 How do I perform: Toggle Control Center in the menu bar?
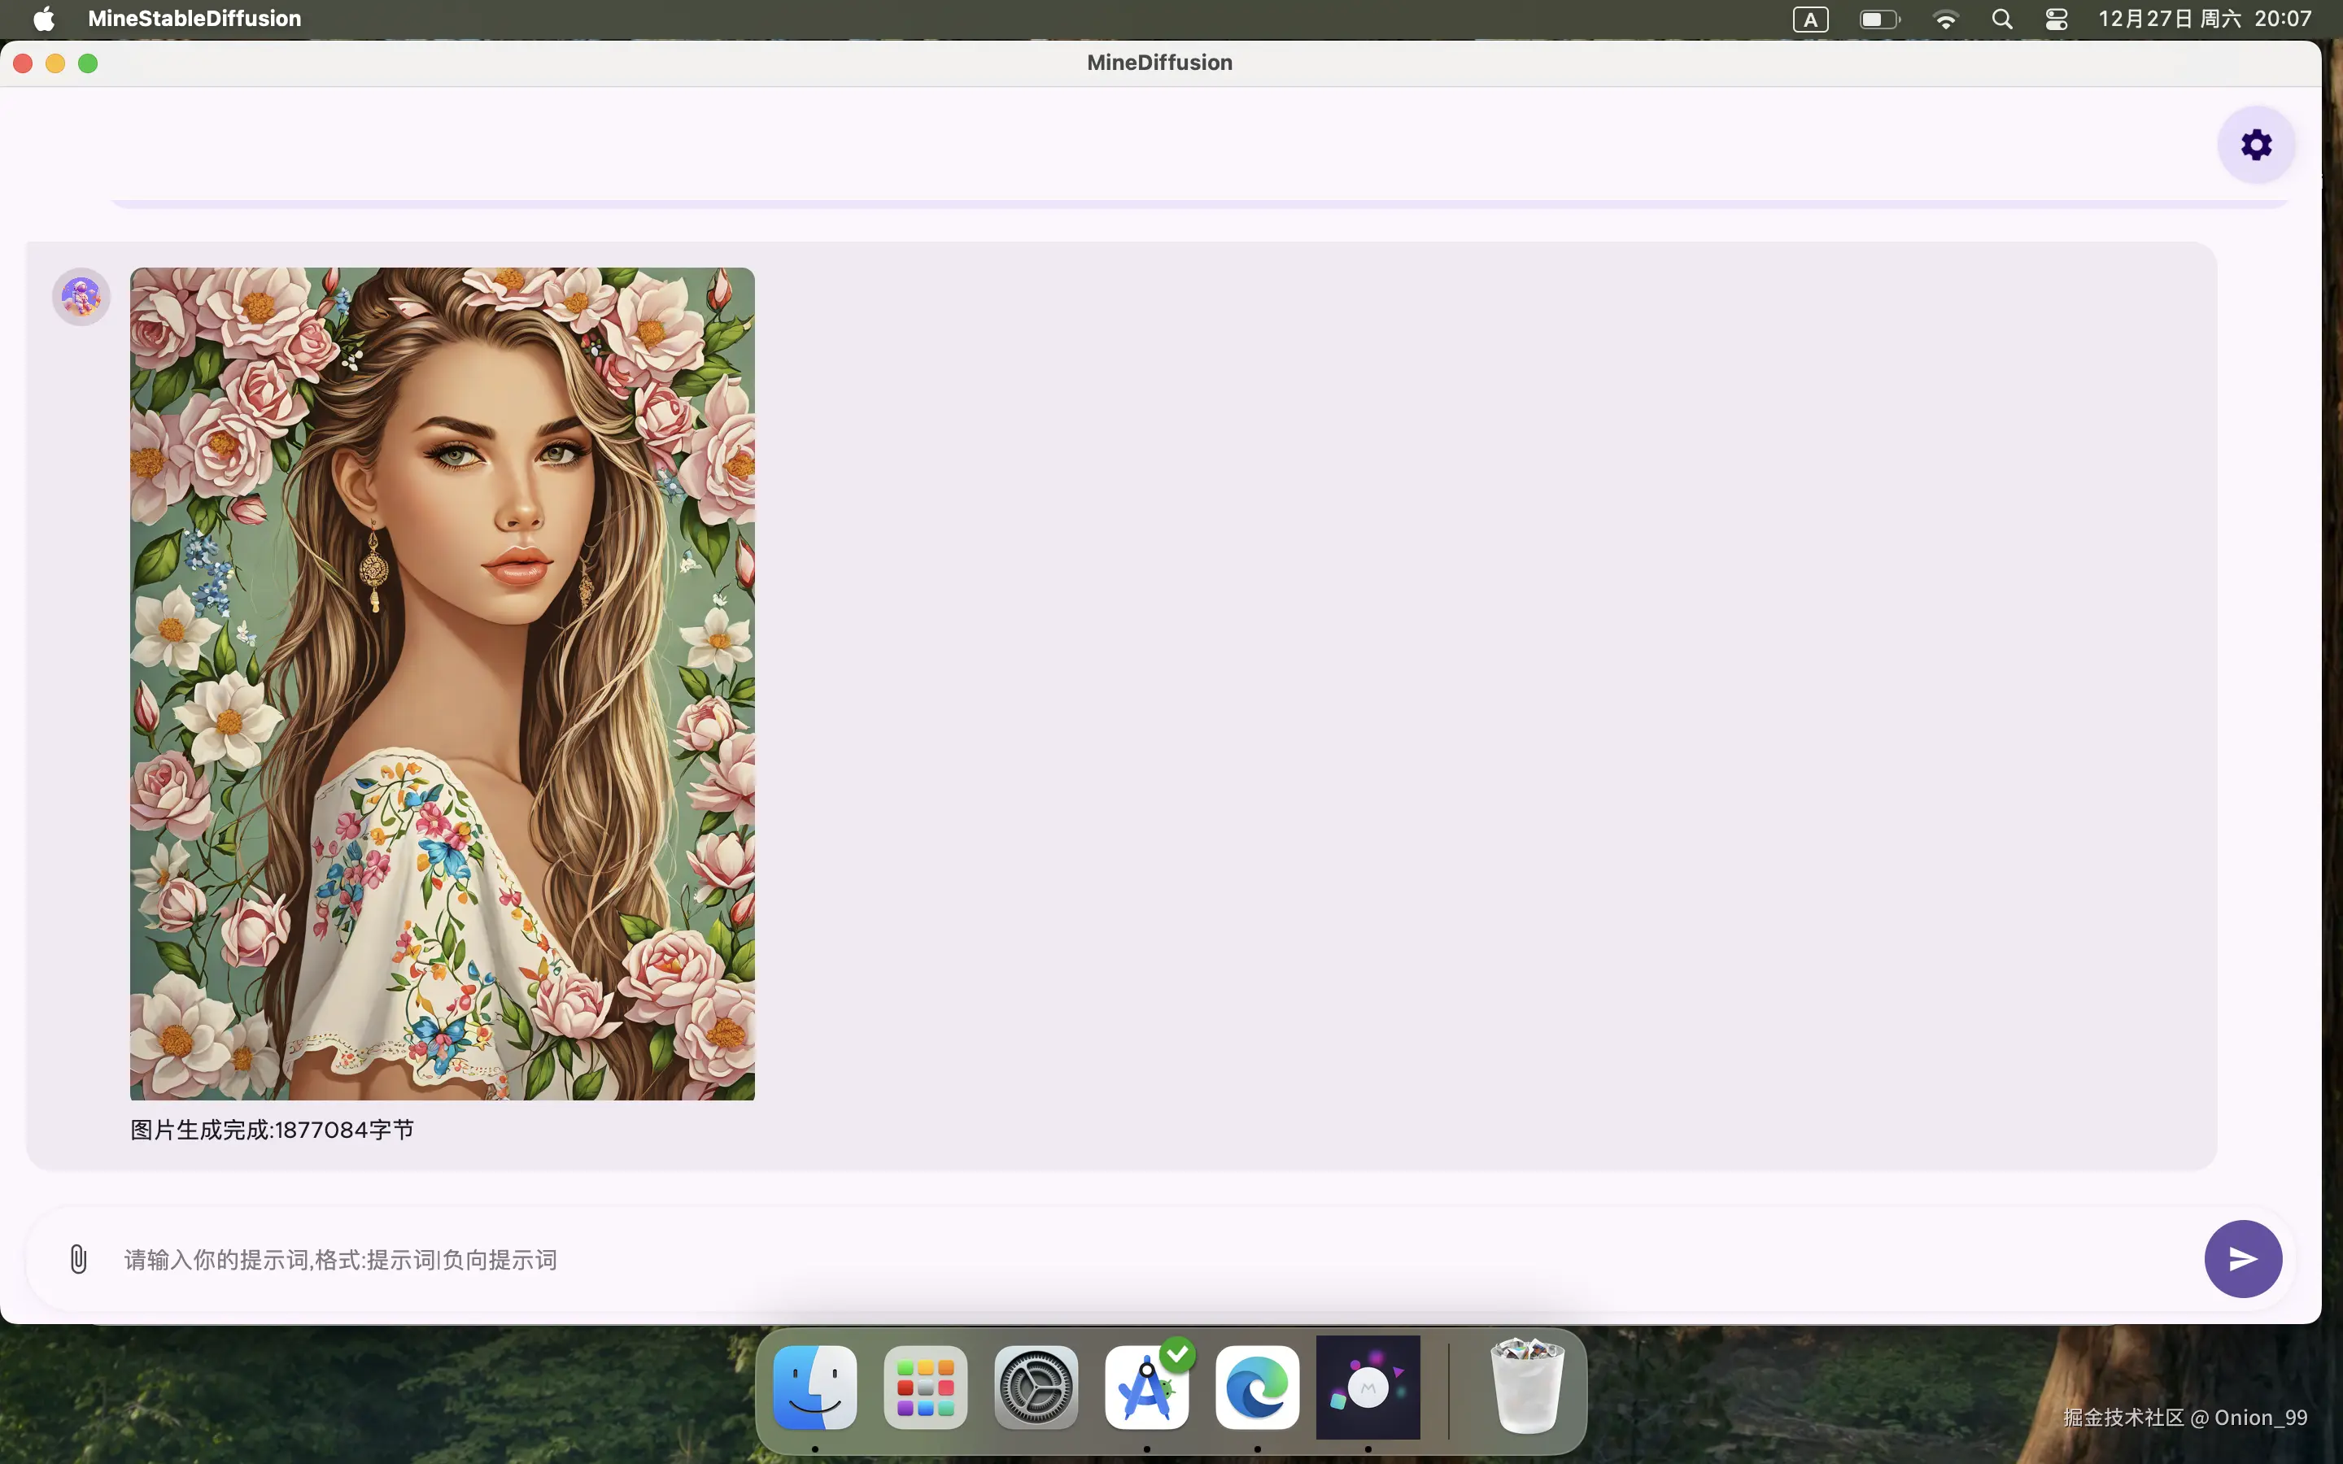point(2057,19)
